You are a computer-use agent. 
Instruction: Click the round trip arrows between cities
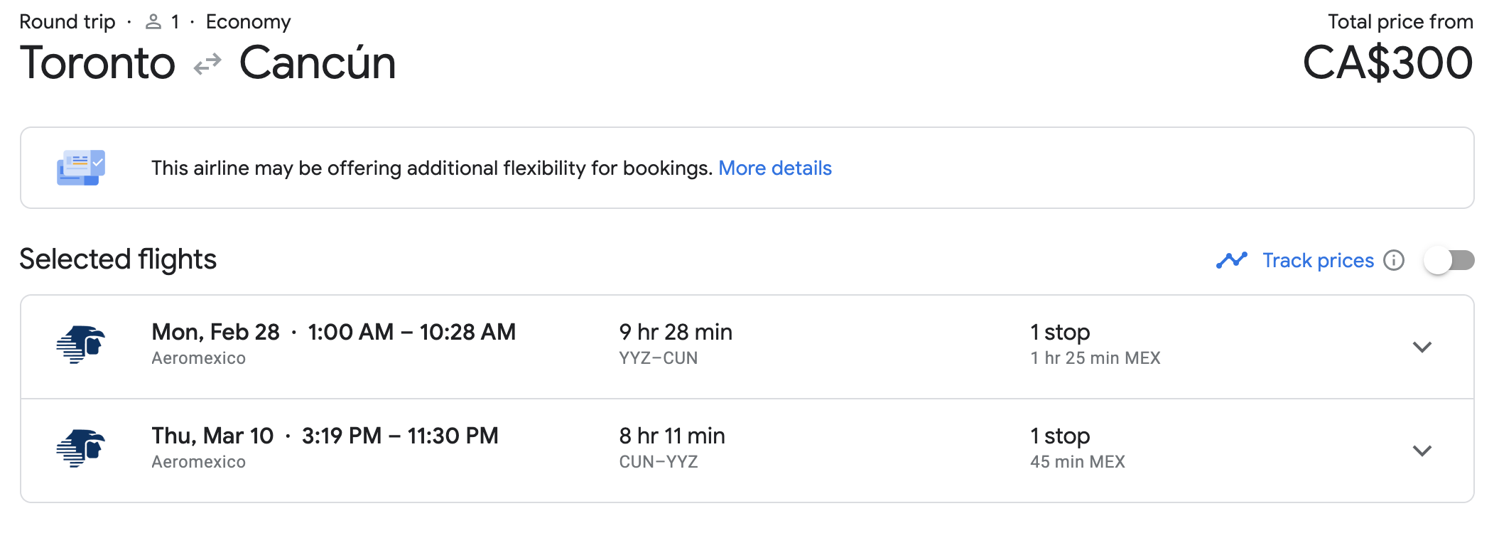(x=207, y=65)
